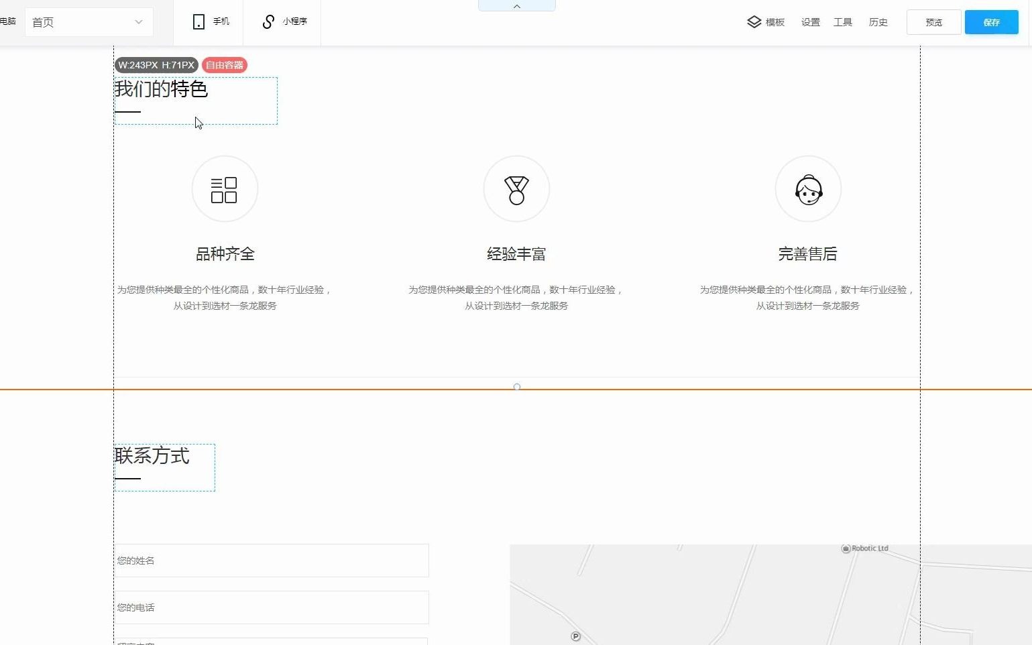Click the 您的电话 input field
This screenshot has width=1032, height=645.
point(272,607)
